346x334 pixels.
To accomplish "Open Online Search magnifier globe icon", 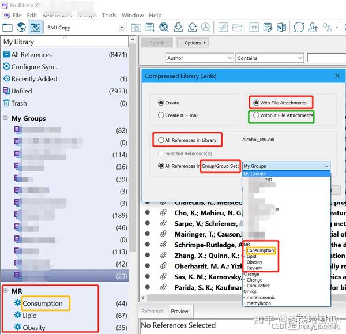I will pos(164,28).
